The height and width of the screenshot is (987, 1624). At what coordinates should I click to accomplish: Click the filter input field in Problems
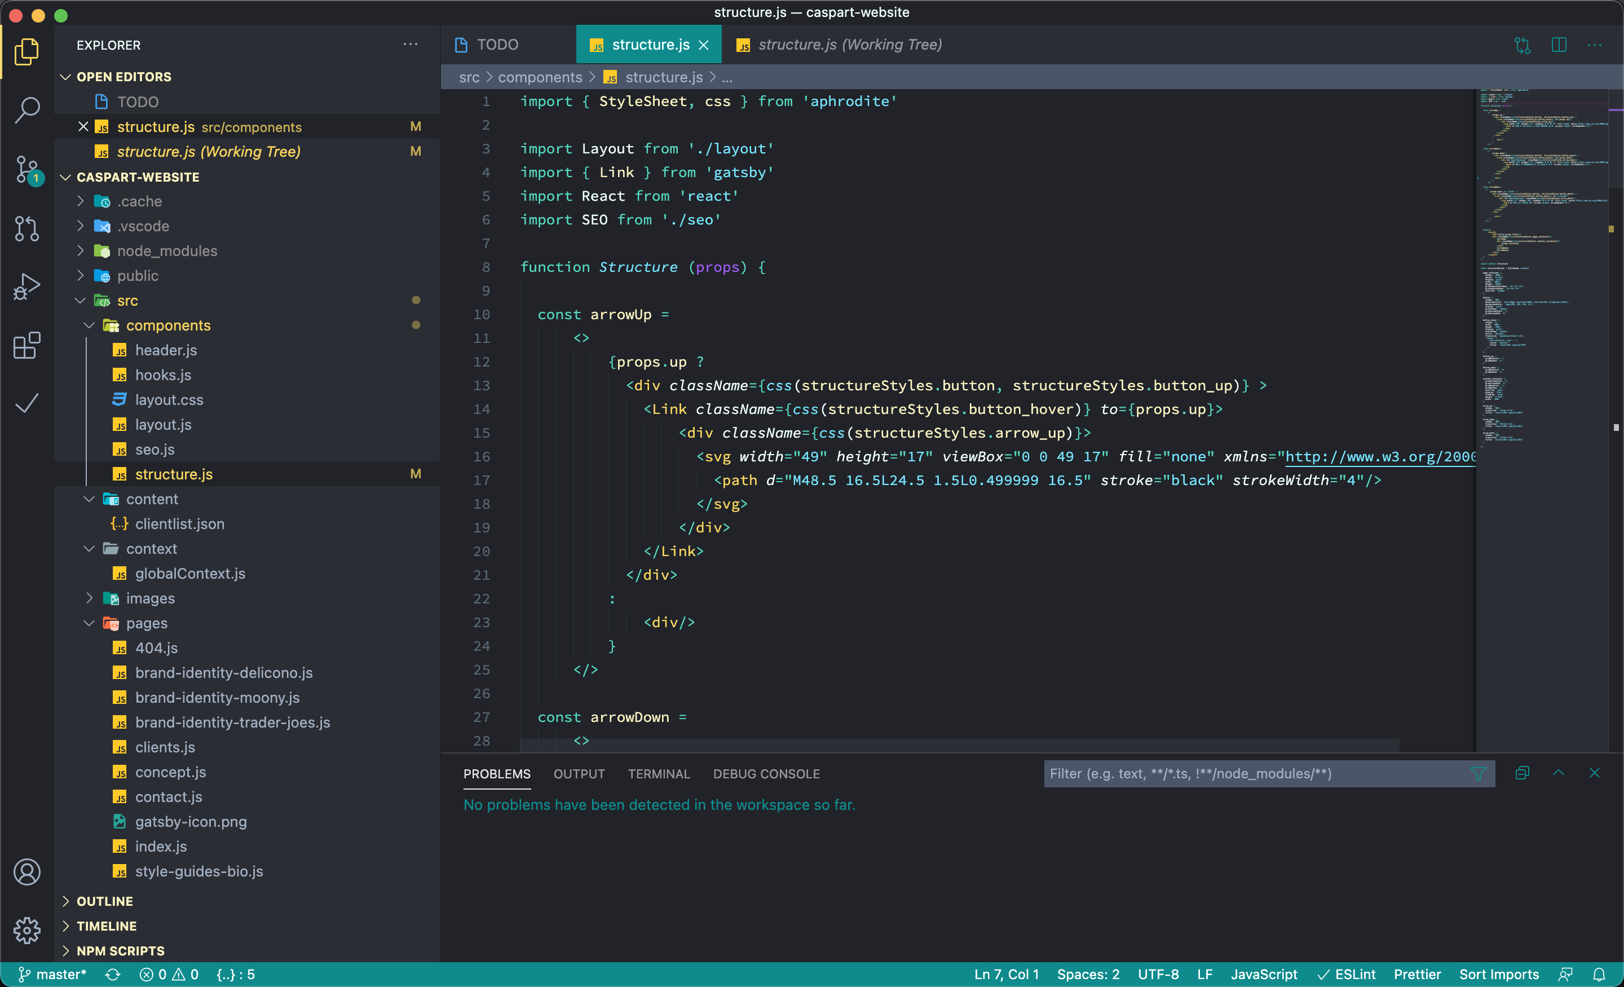coord(1253,774)
